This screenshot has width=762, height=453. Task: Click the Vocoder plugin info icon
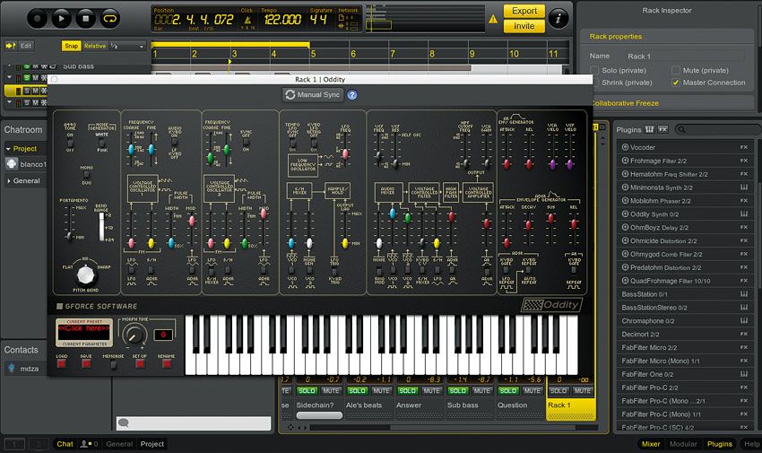[625, 147]
